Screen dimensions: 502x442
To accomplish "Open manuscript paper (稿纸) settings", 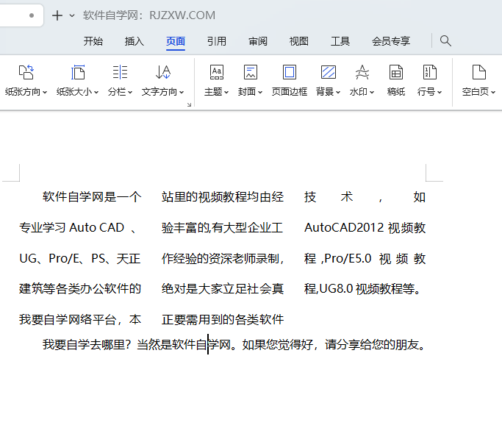I will pyautogui.click(x=396, y=80).
